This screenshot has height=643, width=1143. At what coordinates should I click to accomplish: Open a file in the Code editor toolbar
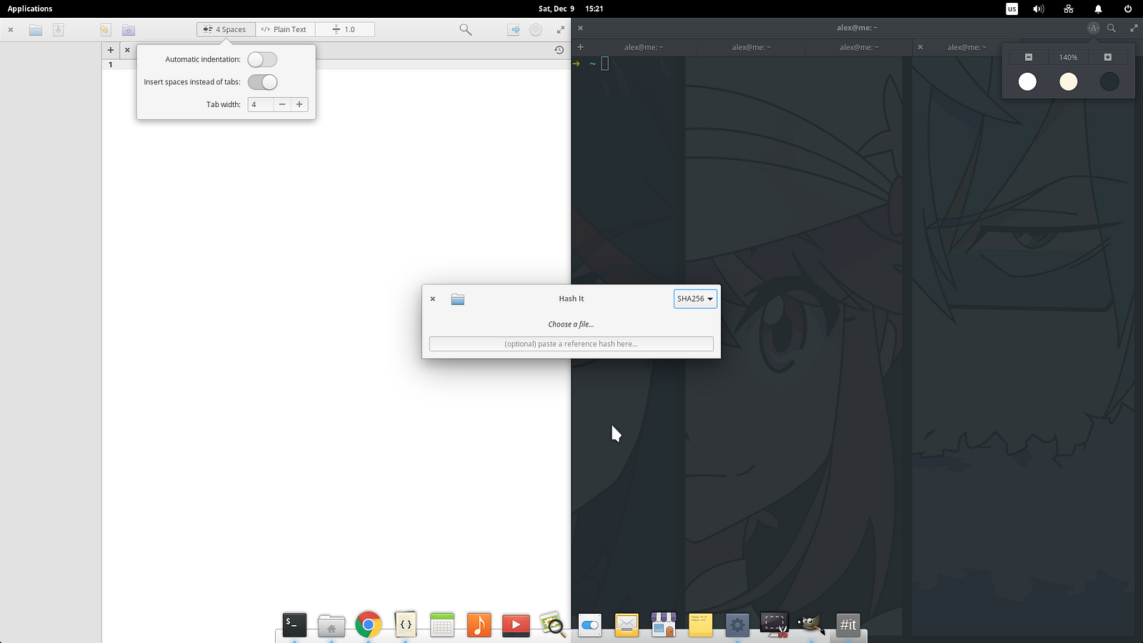click(x=36, y=30)
